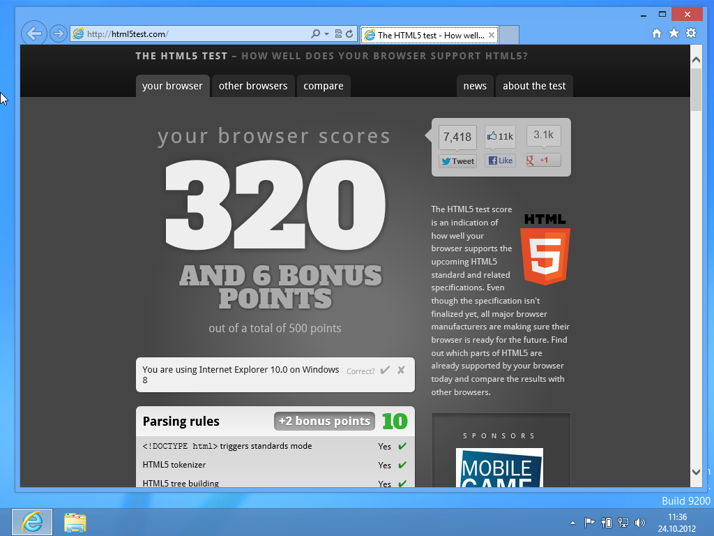Open File Explorer from the taskbar
The image size is (714, 536).
75,522
